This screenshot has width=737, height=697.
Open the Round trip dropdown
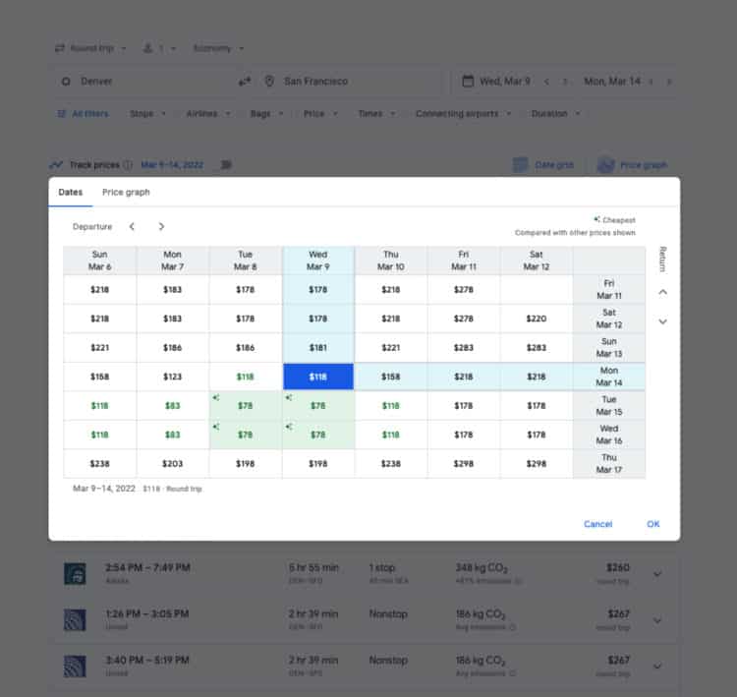pyautogui.click(x=92, y=48)
